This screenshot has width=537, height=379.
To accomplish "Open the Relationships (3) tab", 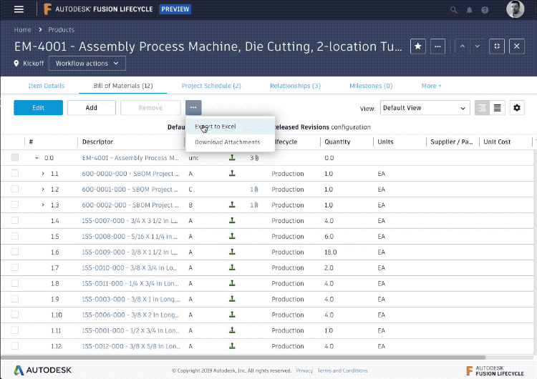I will [295, 86].
